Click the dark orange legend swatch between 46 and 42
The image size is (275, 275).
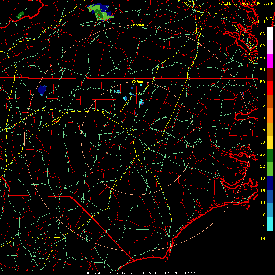point(270,101)
